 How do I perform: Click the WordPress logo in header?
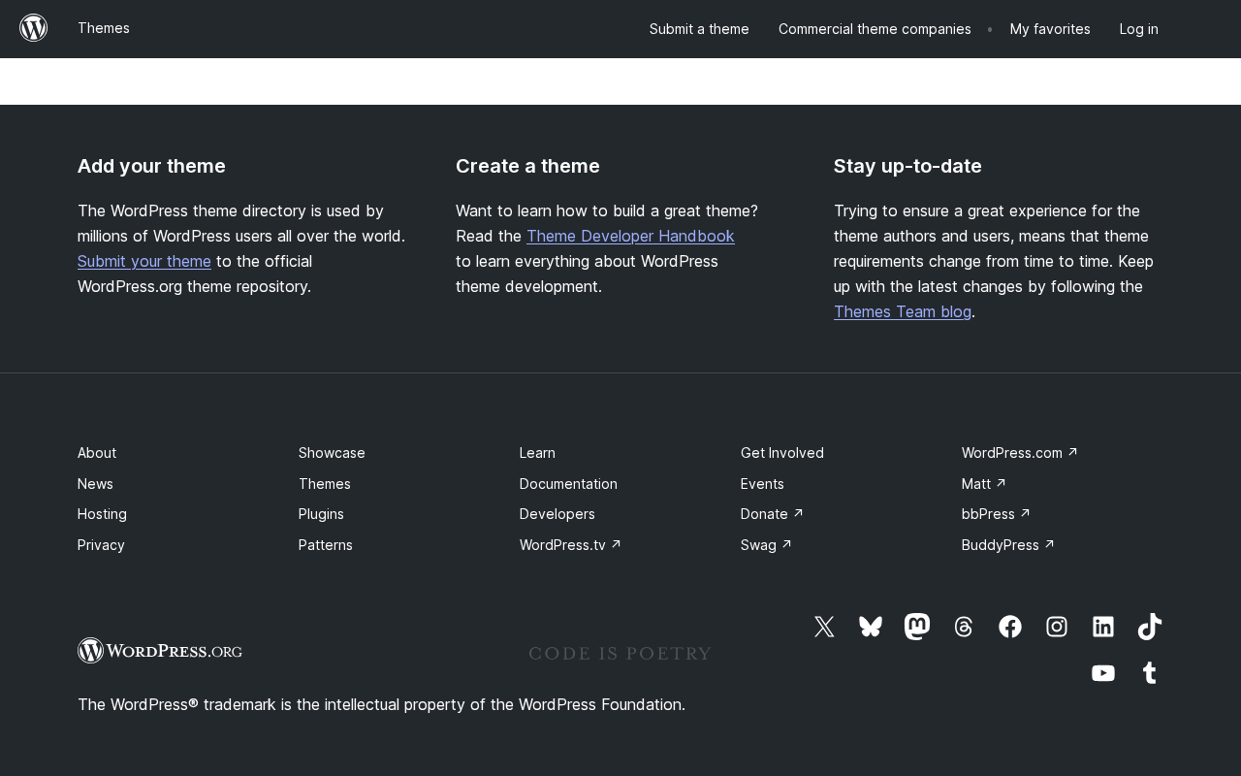[x=34, y=28]
